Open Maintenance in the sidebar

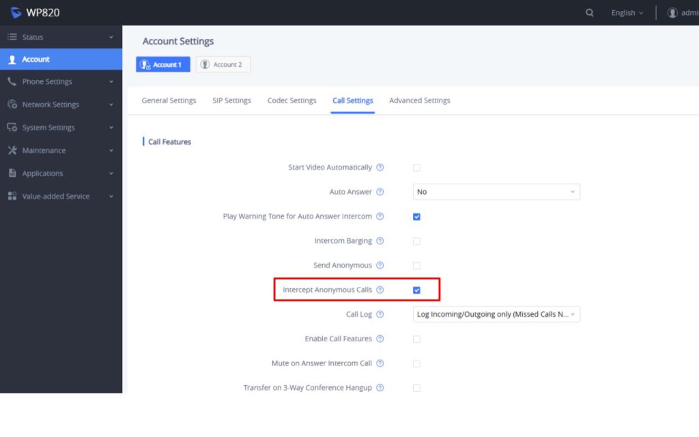(61, 150)
